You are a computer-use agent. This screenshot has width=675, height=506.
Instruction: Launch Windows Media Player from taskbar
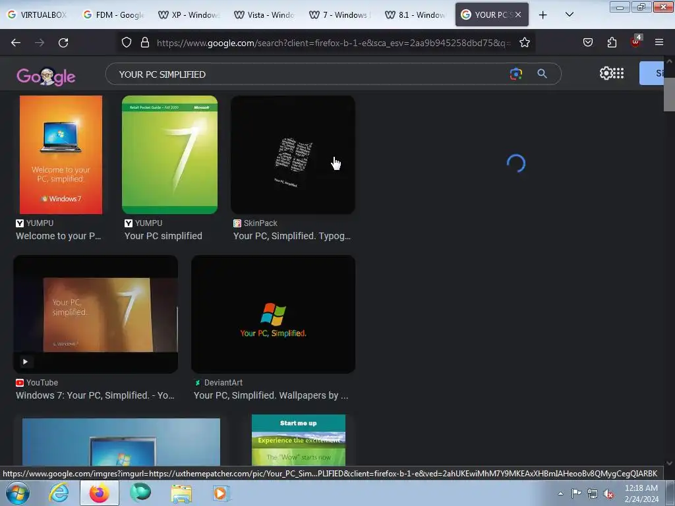[221, 493]
